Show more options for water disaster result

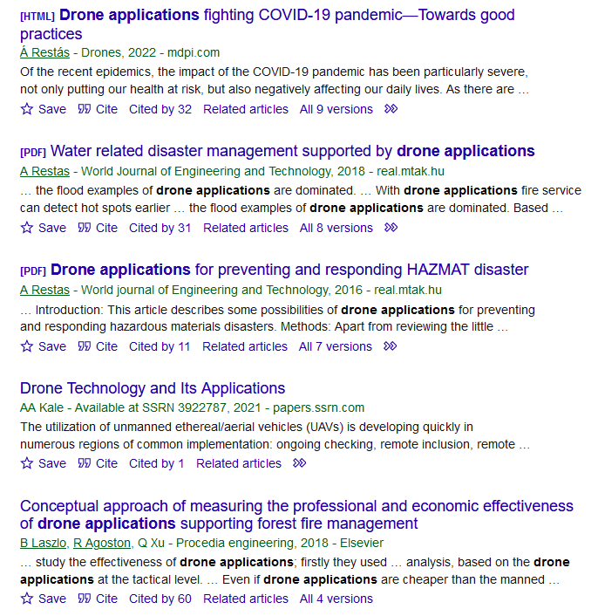[x=391, y=228]
